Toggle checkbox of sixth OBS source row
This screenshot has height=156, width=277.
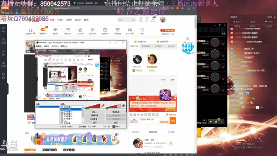pyautogui.click(x=62, y=118)
